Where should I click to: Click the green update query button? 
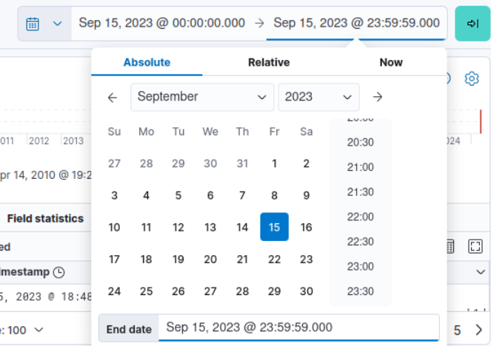471,24
